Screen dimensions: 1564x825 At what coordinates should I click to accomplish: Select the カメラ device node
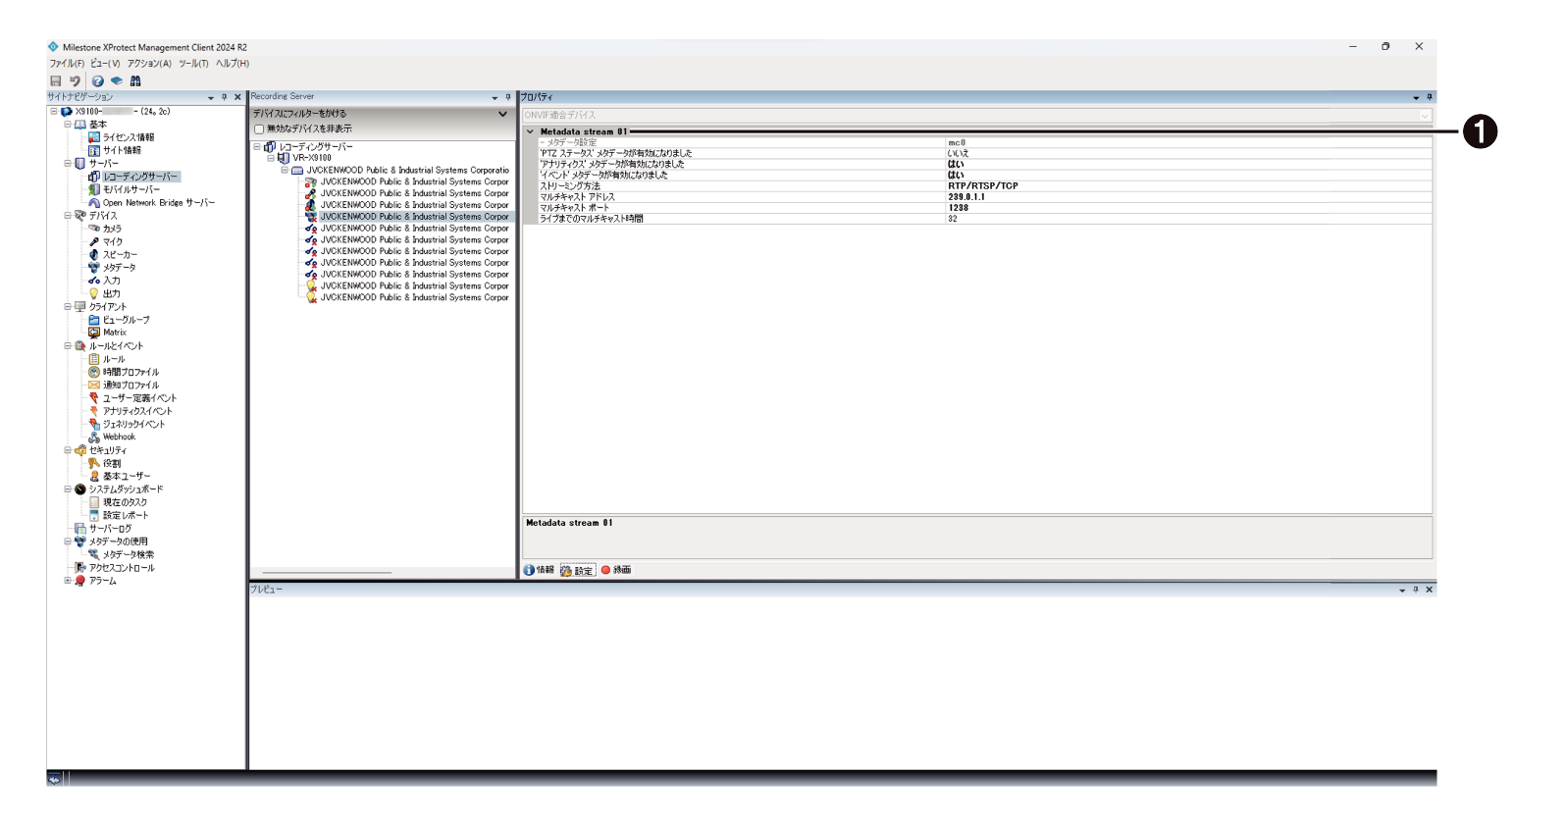pyautogui.click(x=113, y=229)
